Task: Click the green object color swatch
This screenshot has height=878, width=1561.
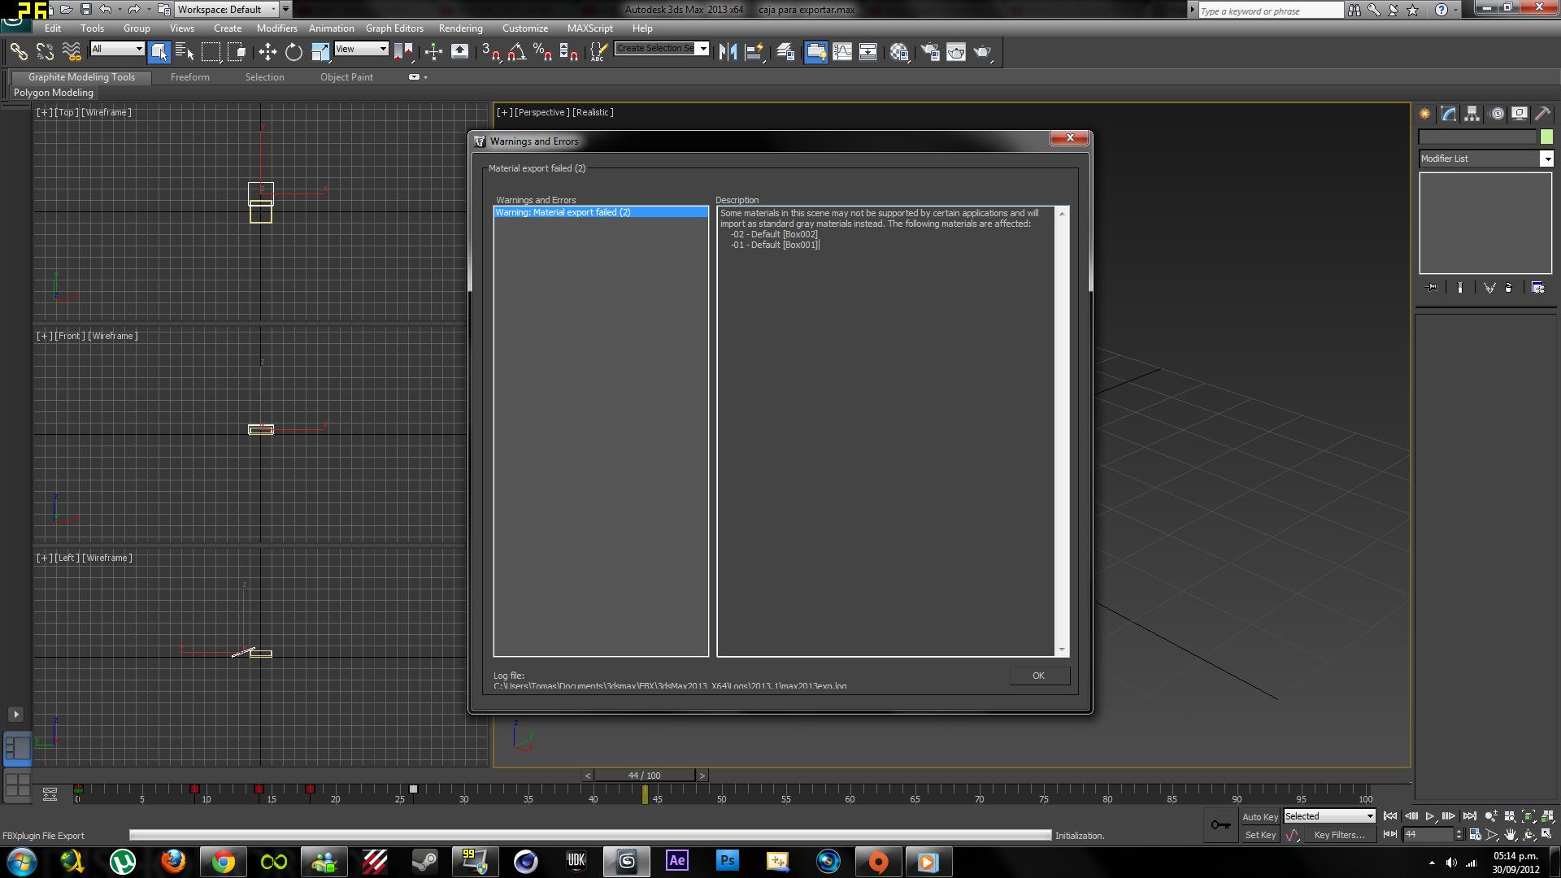Action: click(1546, 137)
